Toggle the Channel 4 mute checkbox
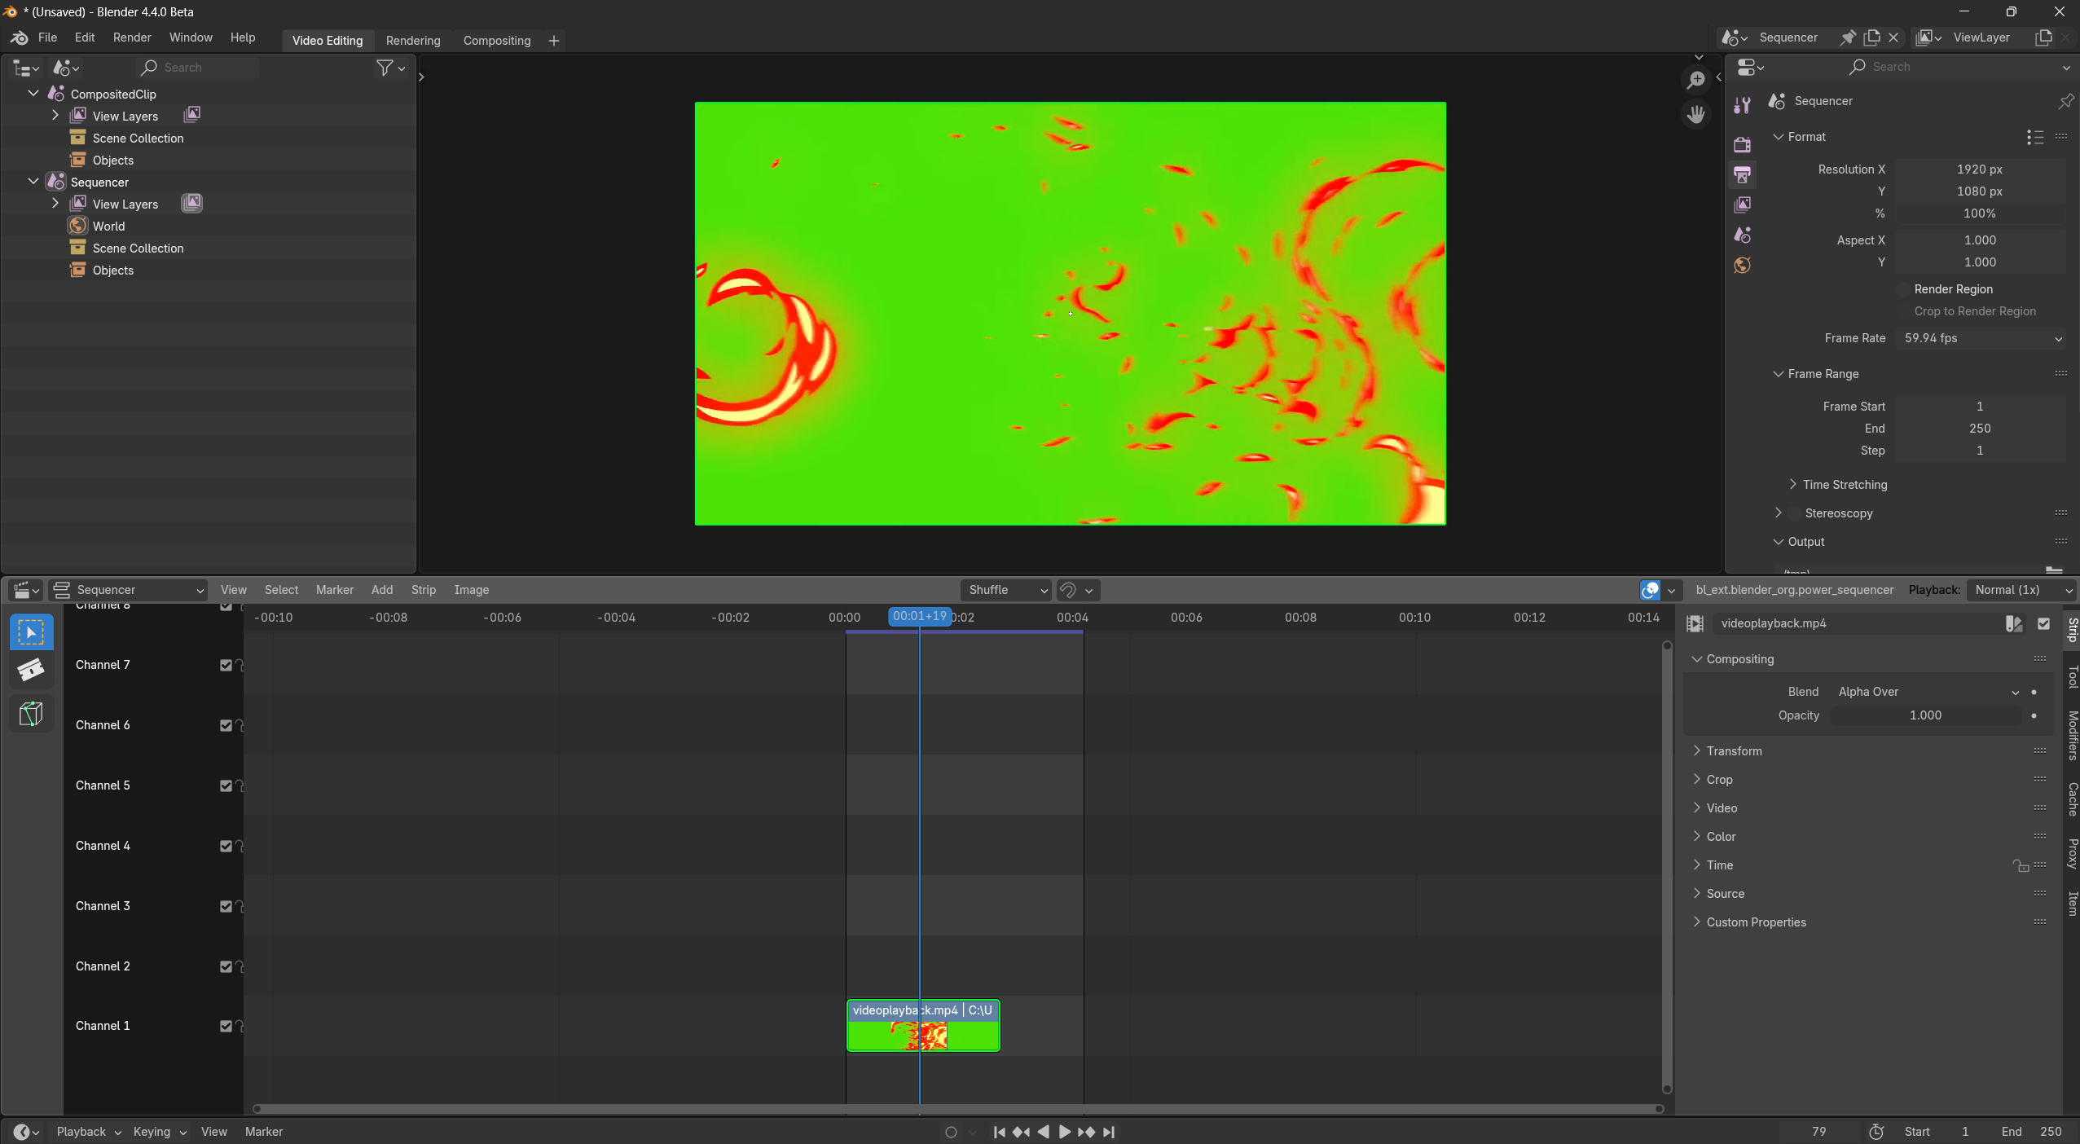 (226, 846)
